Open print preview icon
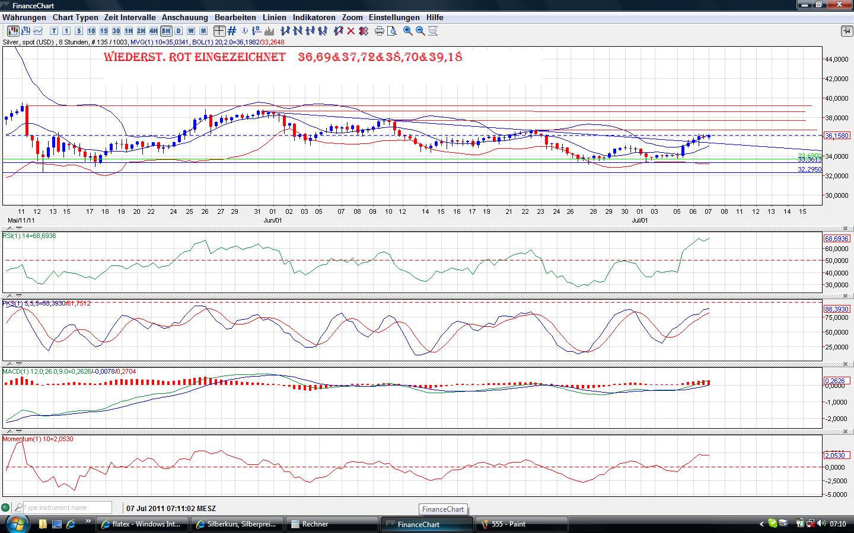The height and width of the screenshot is (533, 854). (391, 31)
